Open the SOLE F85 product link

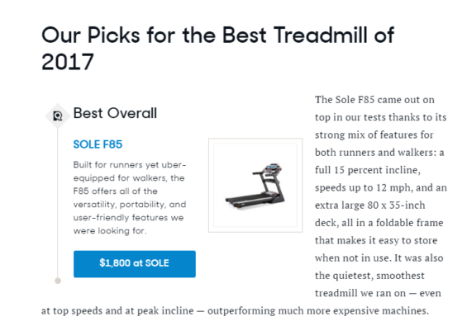pos(98,144)
